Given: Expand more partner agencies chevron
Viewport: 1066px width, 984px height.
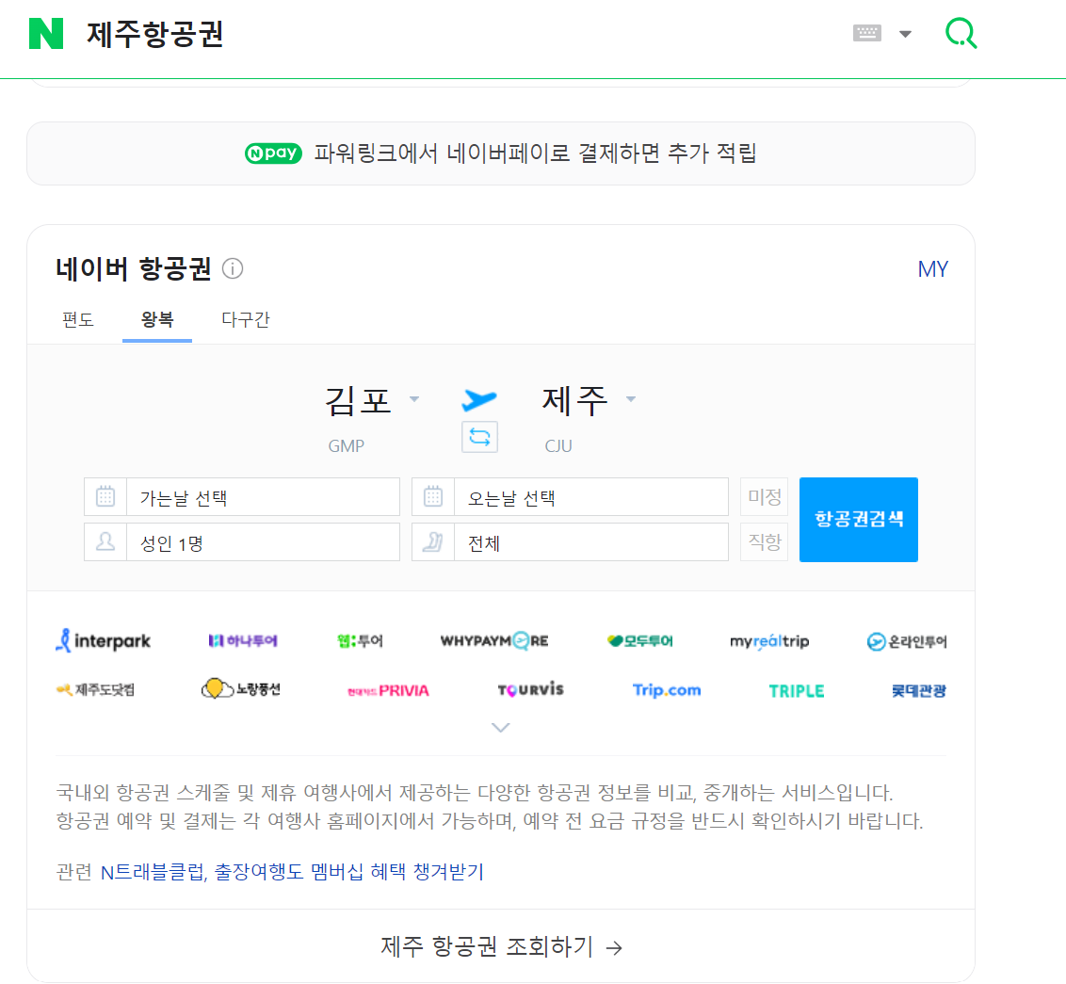Looking at the screenshot, I should tap(500, 728).
